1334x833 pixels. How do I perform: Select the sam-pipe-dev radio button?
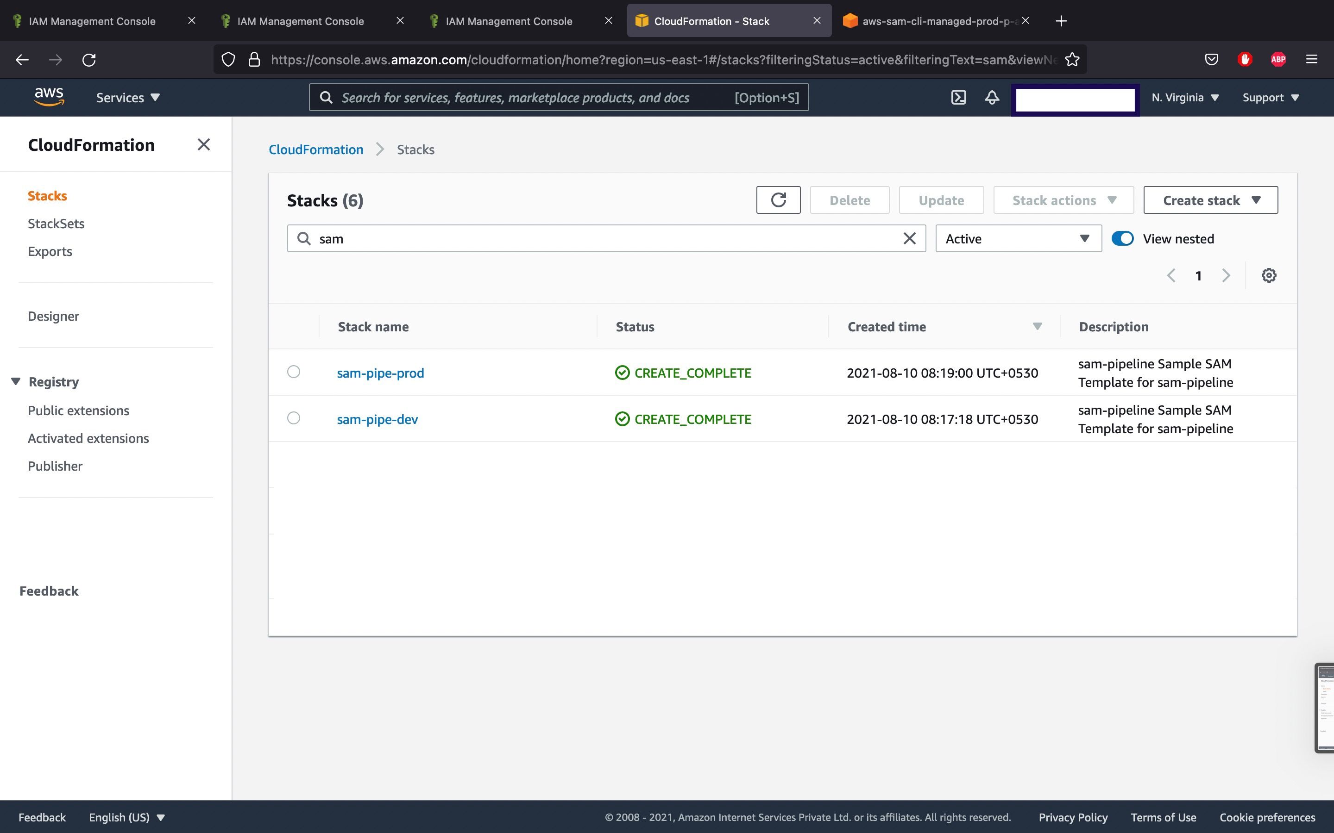293,418
